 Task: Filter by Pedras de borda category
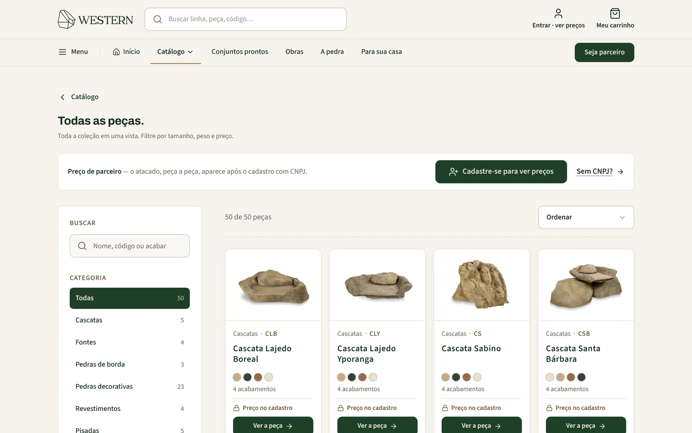(129, 365)
